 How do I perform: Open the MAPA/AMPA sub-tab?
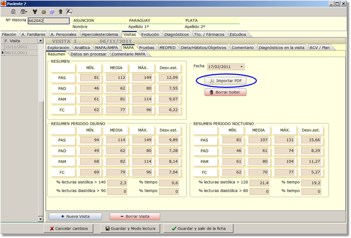106,48
